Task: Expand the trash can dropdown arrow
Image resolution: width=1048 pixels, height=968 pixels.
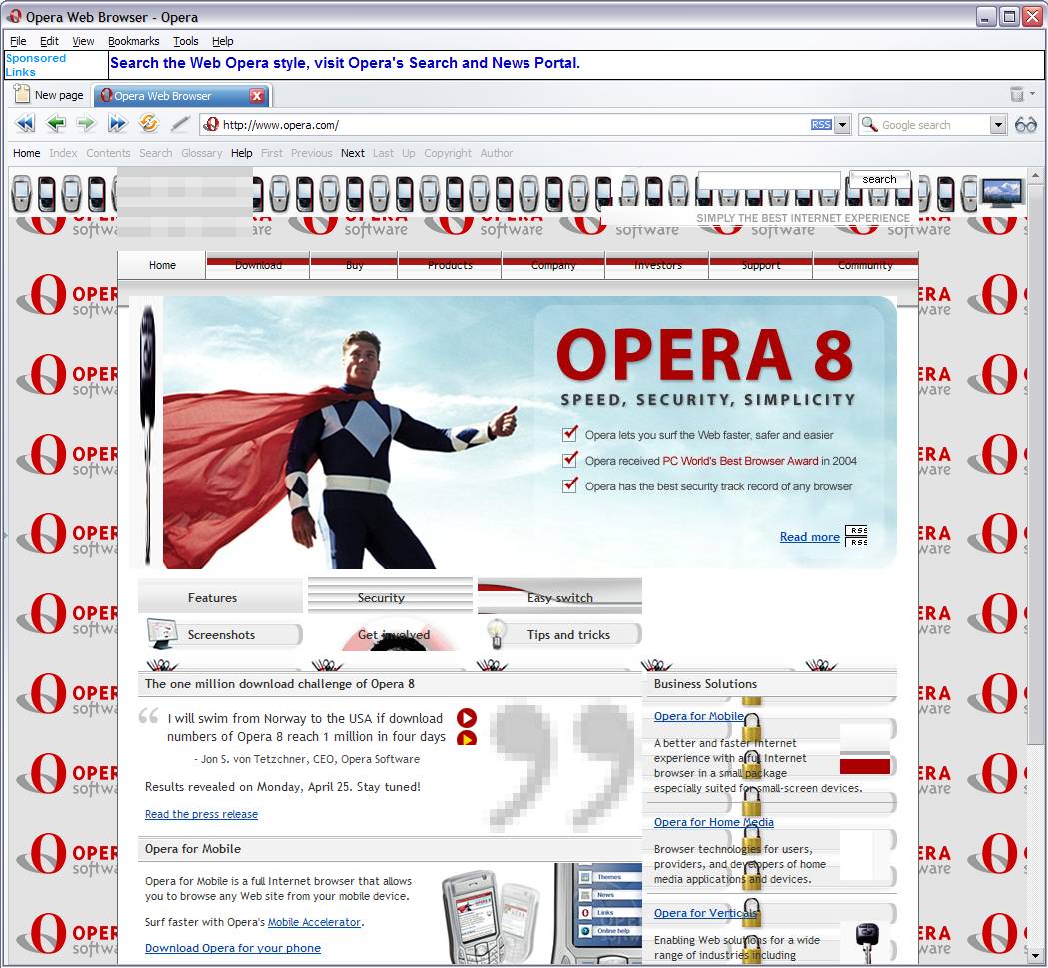Action: point(1033,94)
